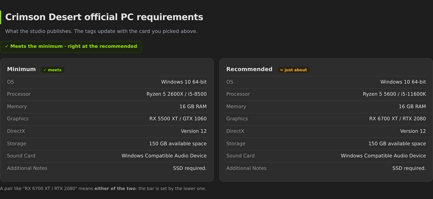Click the 'Additional Notes' label in Recommended card

click(246, 168)
